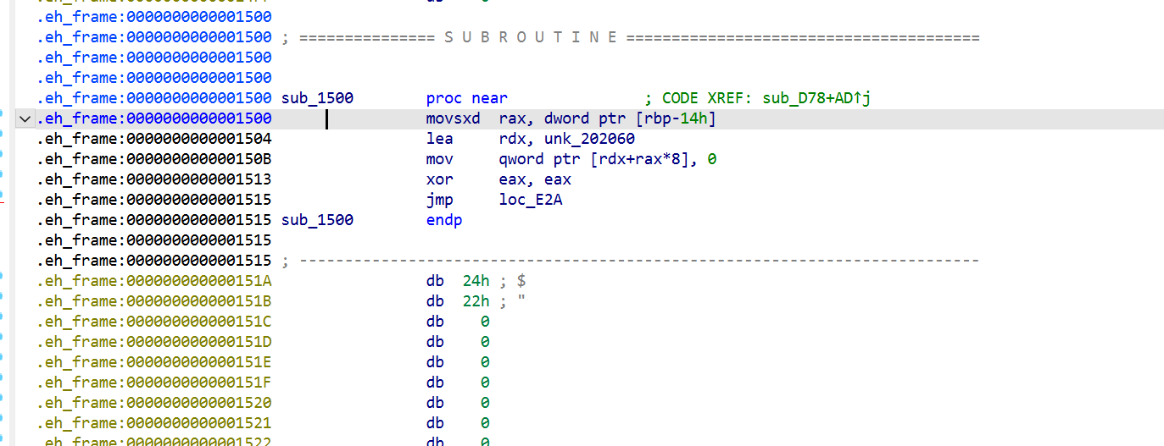Click address .eh_frame:0000000000001513

[x=154, y=179]
